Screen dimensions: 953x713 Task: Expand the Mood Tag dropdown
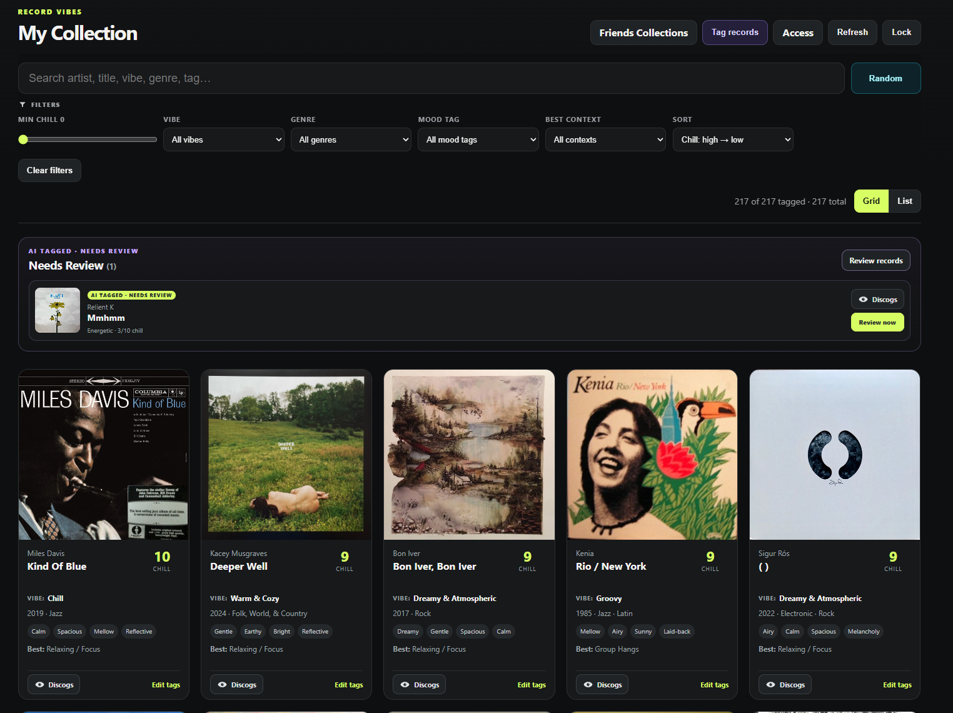click(x=478, y=139)
